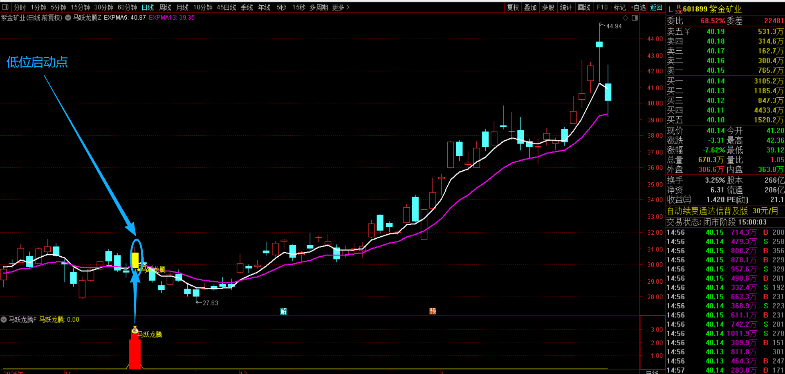Select the 日线 daily tab
Image resolution: width=785 pixels, height=374 pixels.
[148, 7]
